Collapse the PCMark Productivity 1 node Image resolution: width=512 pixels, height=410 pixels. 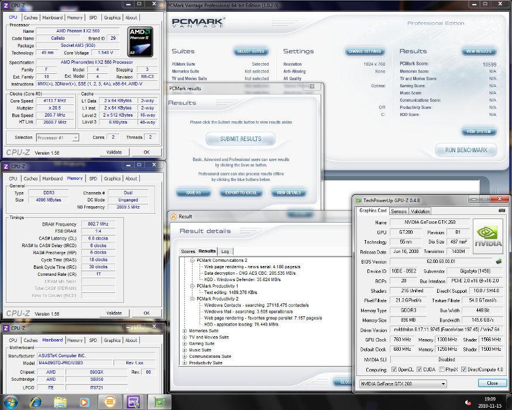click(x=193, y=286)
